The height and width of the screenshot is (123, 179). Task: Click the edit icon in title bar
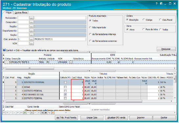click(x=161, y=4)
